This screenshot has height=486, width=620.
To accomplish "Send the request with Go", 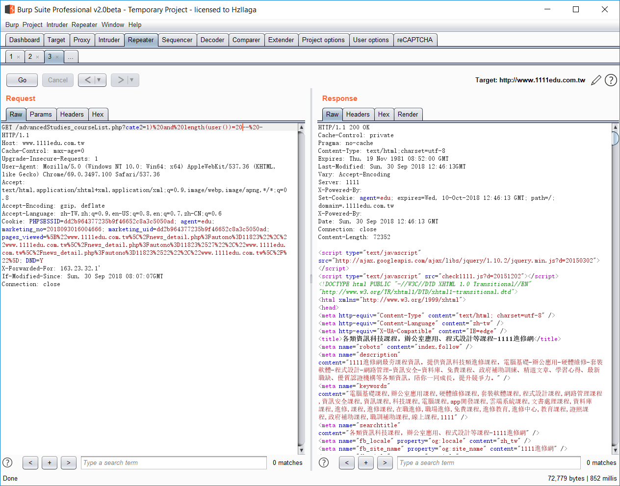I will pos(22,80).
